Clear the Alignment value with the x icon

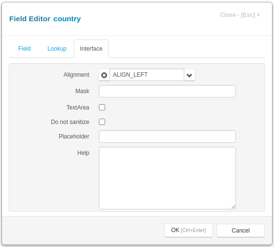pyautogui.click(x=104, y=75)
